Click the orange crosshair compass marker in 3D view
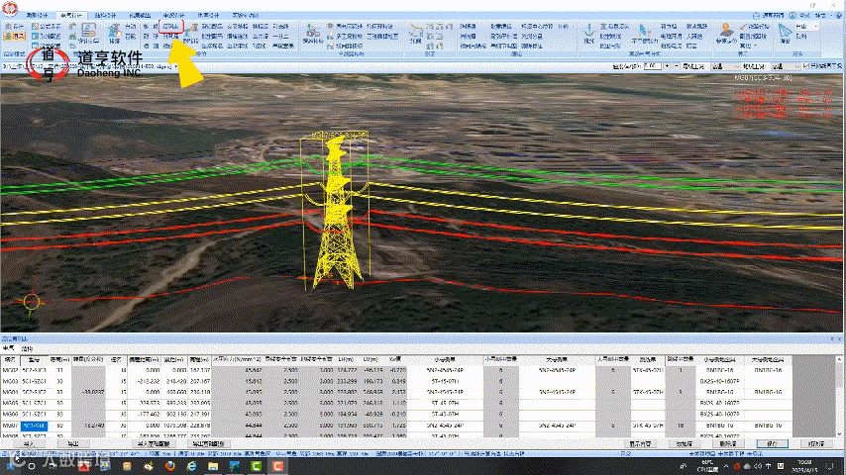Viewport: 846px width, 475px height. 31,301
